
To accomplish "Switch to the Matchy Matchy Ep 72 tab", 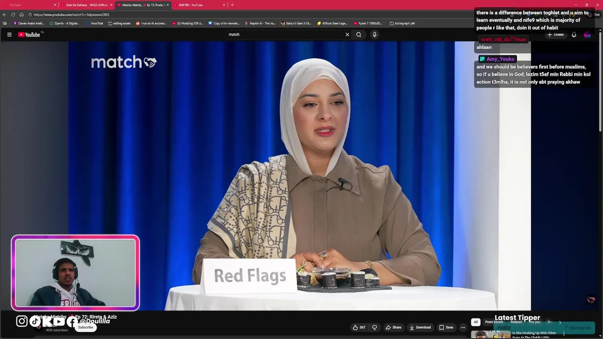I will coord(143,5).
